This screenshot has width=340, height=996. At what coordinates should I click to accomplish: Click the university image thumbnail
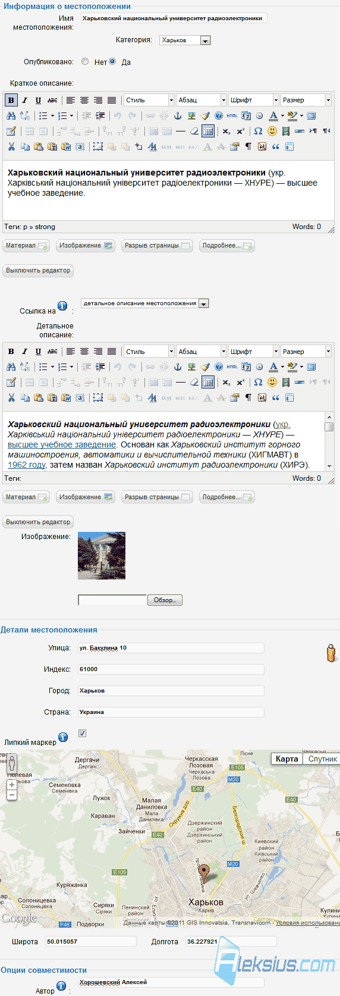pos(102,556)
